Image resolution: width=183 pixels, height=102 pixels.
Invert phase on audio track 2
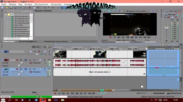coord(30,60)
